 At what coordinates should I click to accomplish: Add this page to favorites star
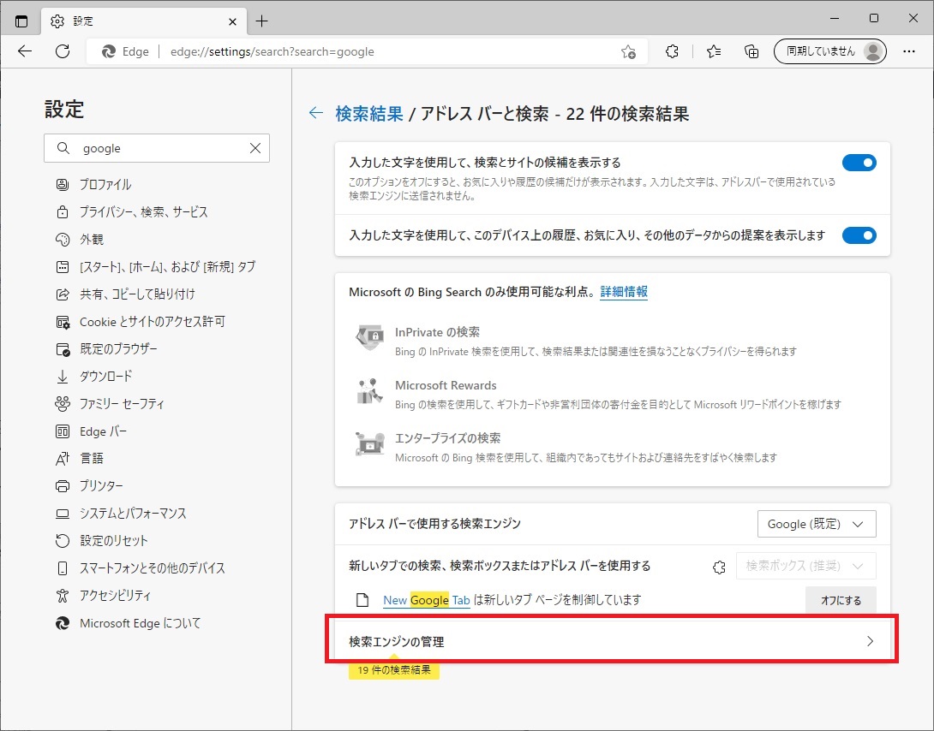(x=628, y=51)
